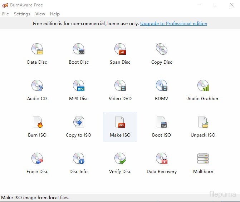
Task: Open the Help menu
Action: click(x=55, y=14)
